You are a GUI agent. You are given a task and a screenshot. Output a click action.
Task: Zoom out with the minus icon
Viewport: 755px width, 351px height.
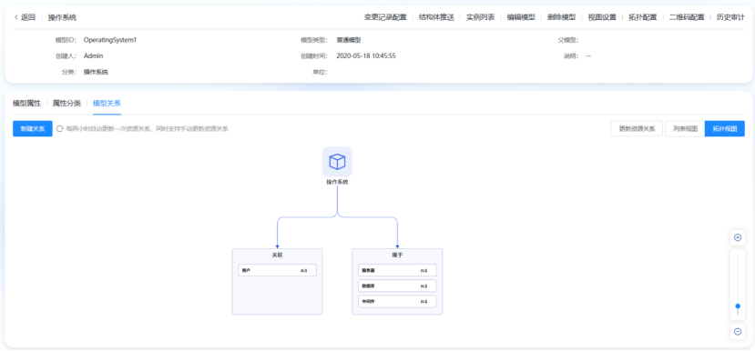[x=737, y=331]
